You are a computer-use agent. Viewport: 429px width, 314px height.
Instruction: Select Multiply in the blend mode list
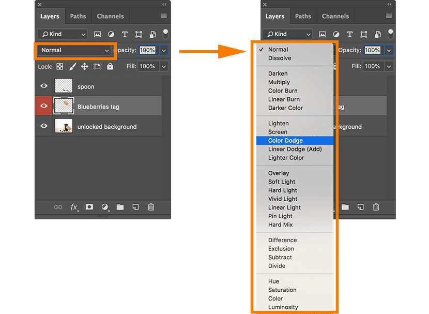[279, 82]
